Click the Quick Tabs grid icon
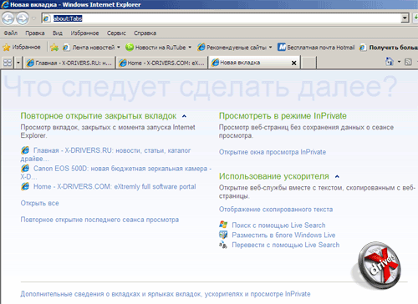The height and width of the screenshot is (304, 418). tap(8, 63)
